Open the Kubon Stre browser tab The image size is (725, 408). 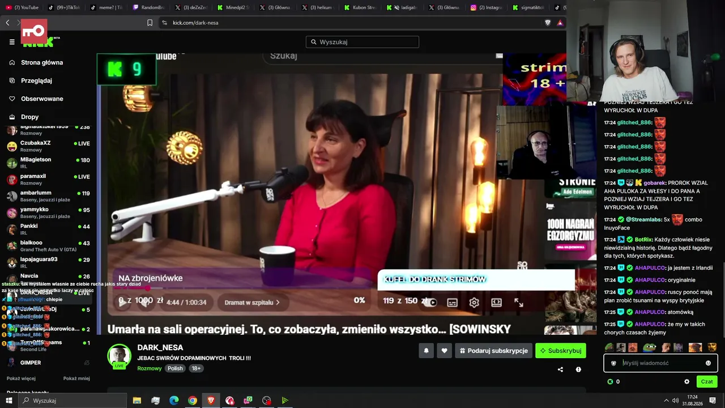360,7
